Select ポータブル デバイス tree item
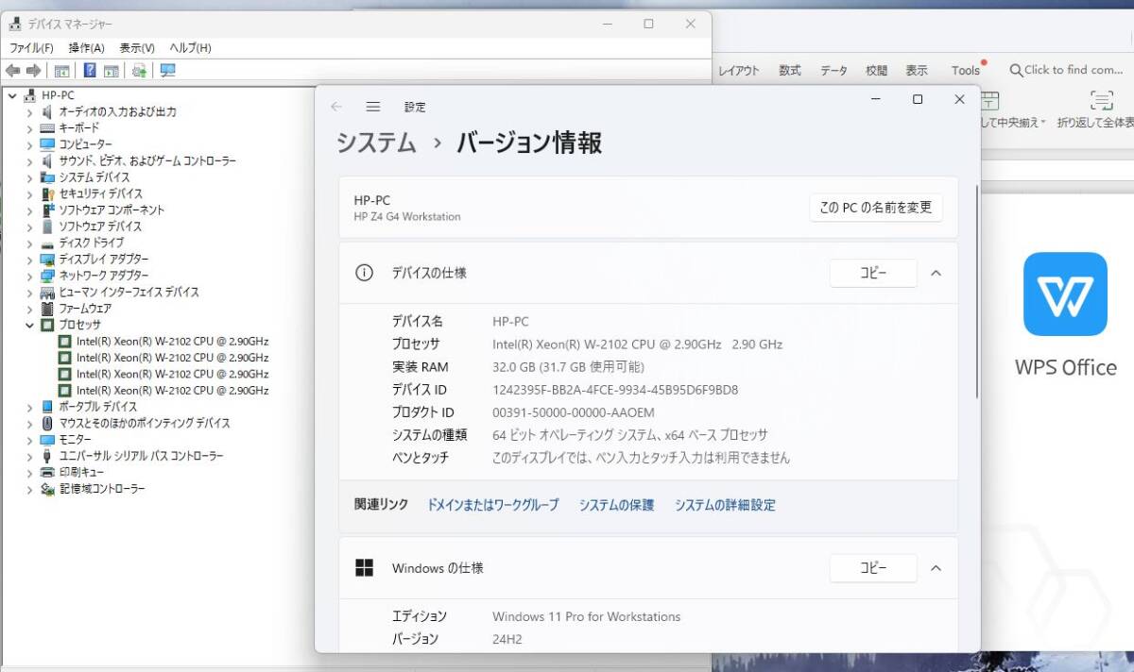1134x672 pixels. coord(97,407)
